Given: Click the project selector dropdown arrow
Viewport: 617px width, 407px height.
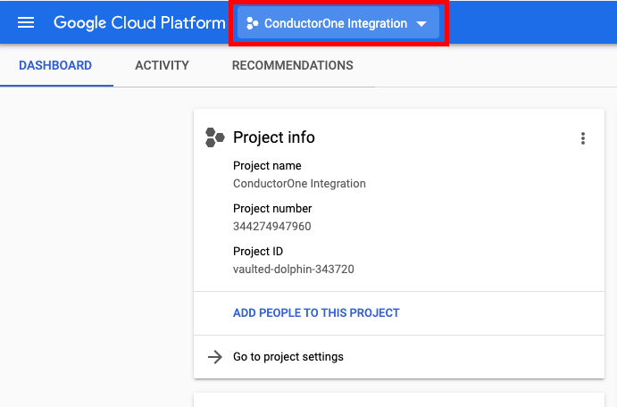Looking at the screenshot, I should click(x=421, y=24).
